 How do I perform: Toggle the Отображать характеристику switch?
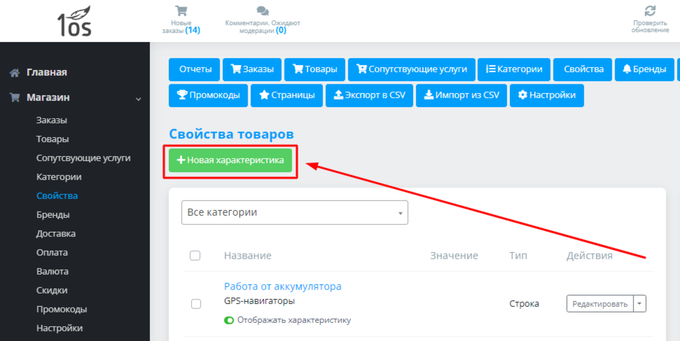click(x=229, y=321)
